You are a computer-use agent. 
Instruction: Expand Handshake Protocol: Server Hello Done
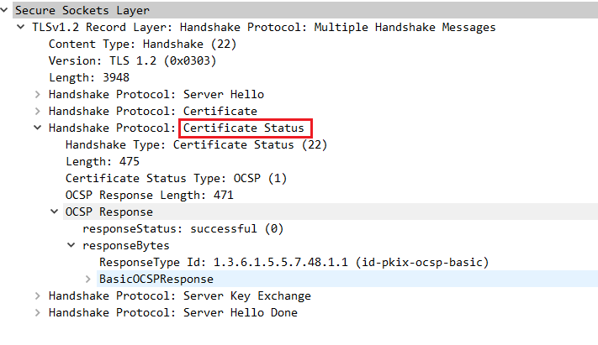(x=37, y=312)
